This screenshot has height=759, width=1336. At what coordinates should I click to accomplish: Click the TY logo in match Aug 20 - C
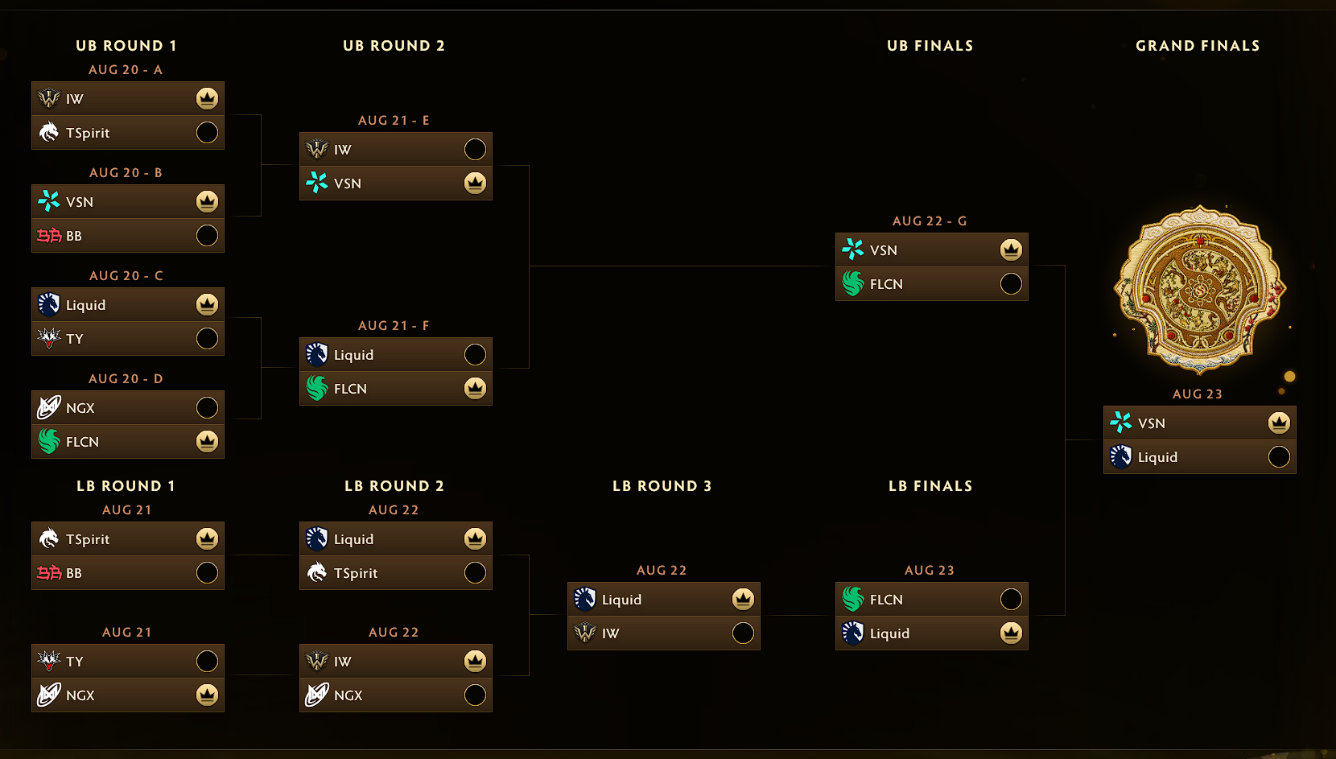[x=49, y=338]
